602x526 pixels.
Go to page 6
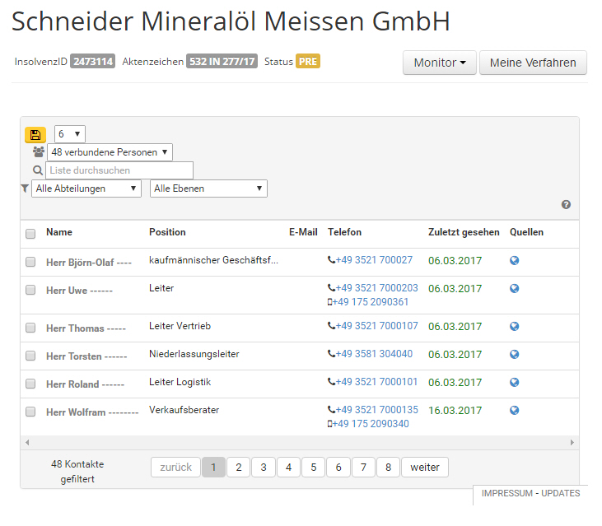tap(338, 468)
